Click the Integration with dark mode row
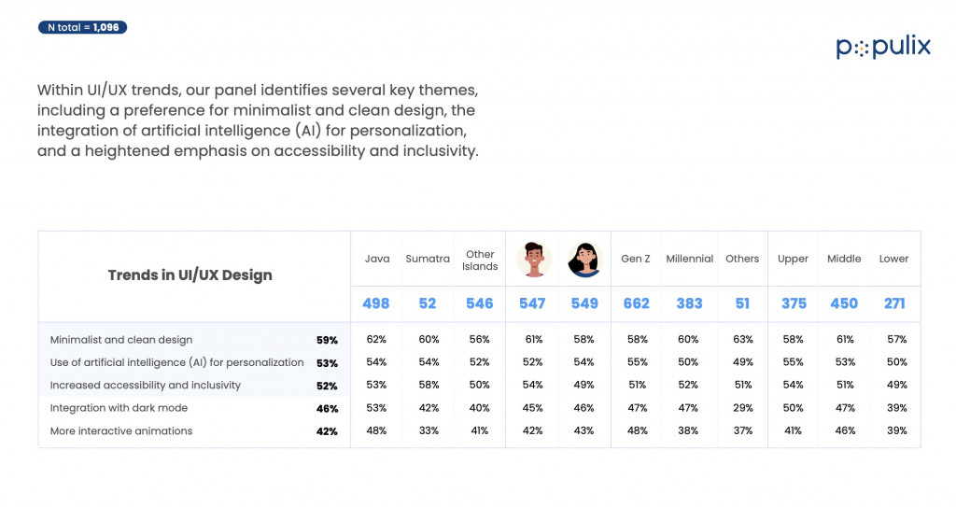 (x=479, y=408)
